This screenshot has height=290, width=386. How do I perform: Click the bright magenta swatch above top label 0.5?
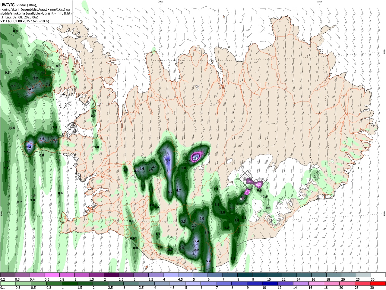click(52, 275)
